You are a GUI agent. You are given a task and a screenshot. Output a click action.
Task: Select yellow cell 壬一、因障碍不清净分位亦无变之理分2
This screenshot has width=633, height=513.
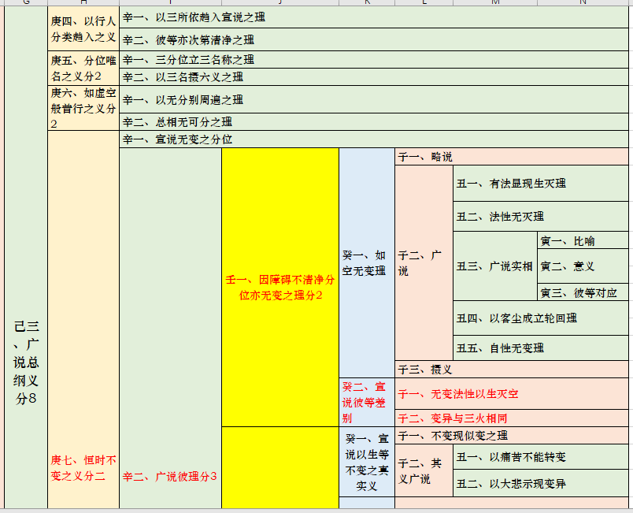[x=280, y=287]
